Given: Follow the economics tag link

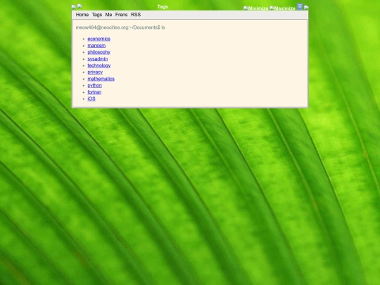Looking at the screenshot, I should tap(99, 39).
